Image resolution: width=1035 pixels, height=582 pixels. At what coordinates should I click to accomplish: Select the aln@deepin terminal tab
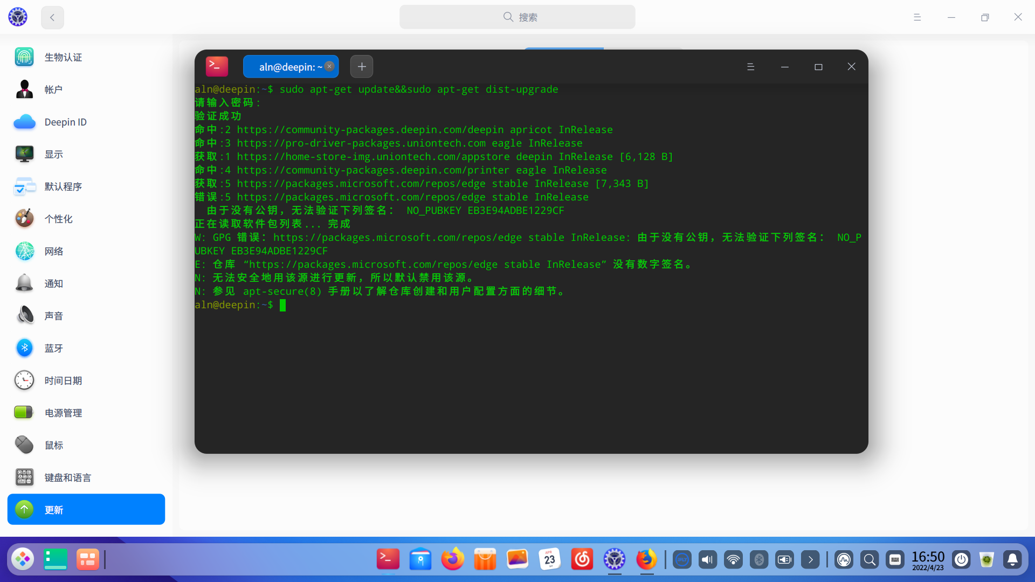tap(287, 66)
